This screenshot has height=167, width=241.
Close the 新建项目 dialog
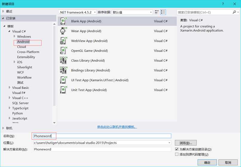point(234,4)
